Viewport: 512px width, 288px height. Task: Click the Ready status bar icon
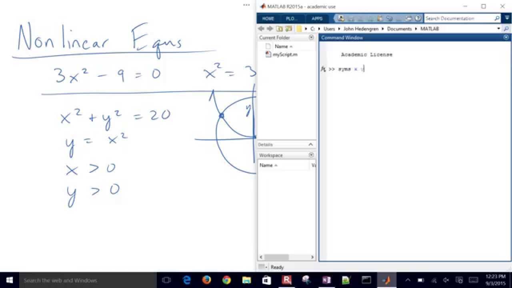[x=262, y=267]
